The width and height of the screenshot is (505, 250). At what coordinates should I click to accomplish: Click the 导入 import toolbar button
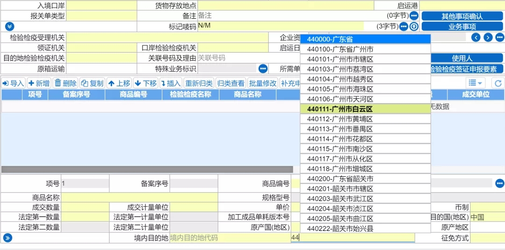coord(13,83)
